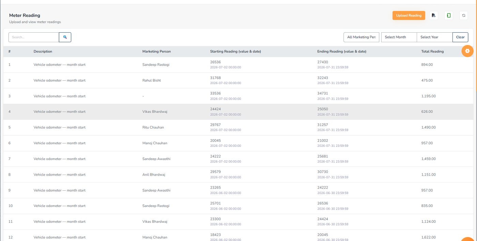Click the Total Reading column header
This screenshot has height=241, width=477.
coord(432,51)
